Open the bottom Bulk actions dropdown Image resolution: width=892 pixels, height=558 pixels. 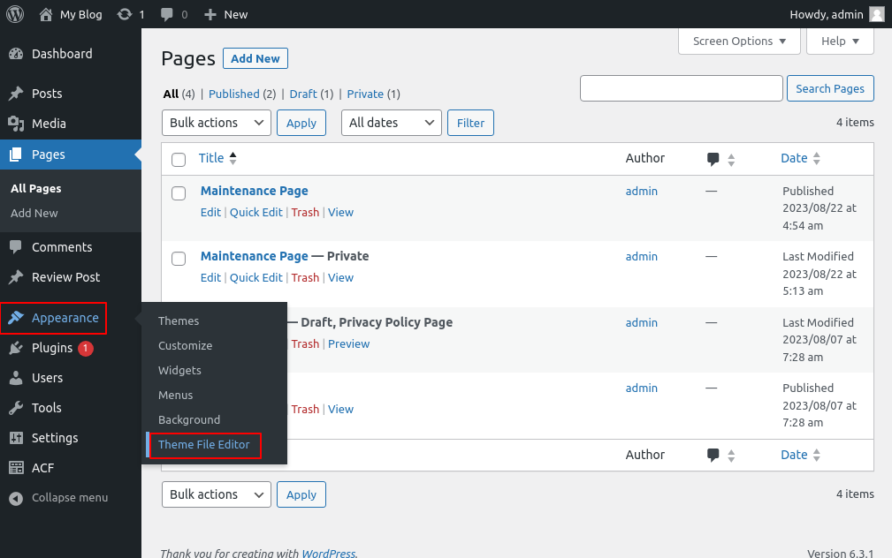(x=217, y=494)
